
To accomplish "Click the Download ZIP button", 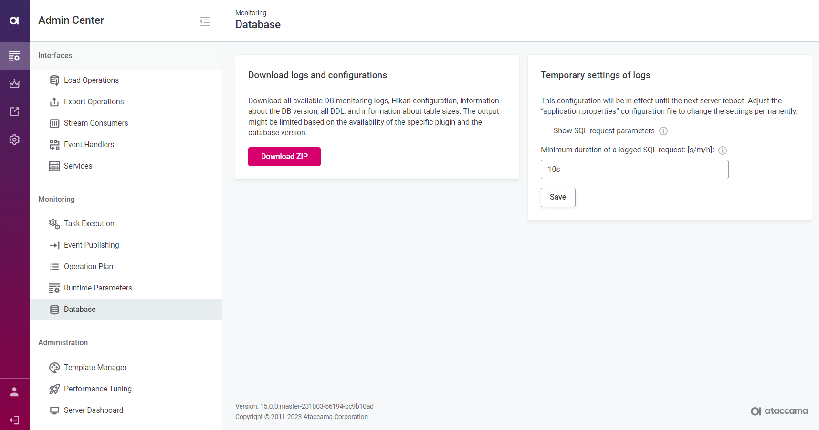I will pyautogui.click(x=284, y=157).
